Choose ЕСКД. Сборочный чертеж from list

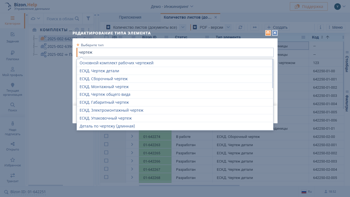coord(104,79)
